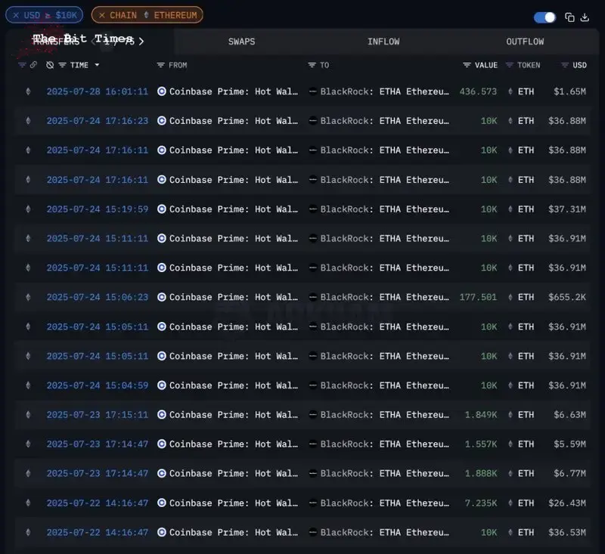
Task: Open transaction 2025-07-24 17:16:23
Action: pyautogui.click(x=98, y=121)
